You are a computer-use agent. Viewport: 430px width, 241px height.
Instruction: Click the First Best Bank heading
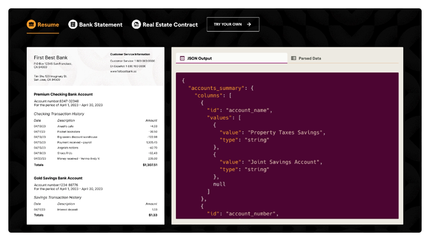click(x=51, y=58)
